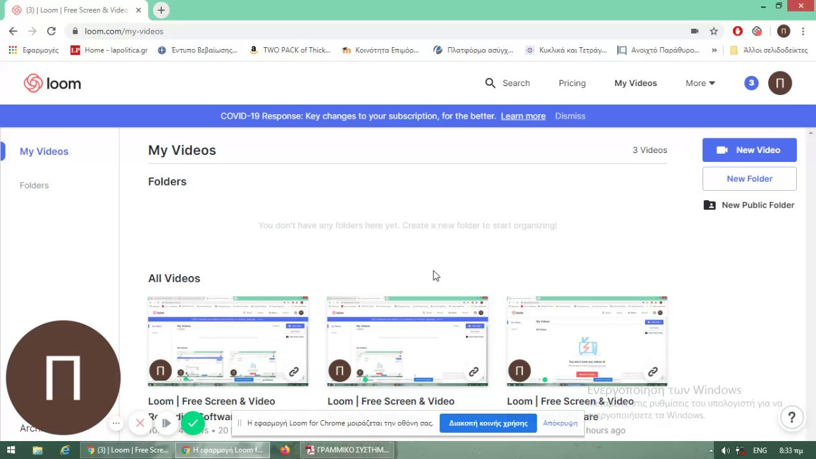Click the camera indicator icon in address bar
Screen dimensions: 816x459
click(x=695, y=31)
